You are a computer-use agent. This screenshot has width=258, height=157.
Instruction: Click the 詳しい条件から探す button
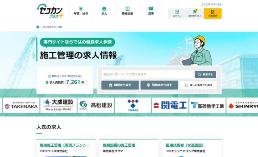click(x=198, y=85)
